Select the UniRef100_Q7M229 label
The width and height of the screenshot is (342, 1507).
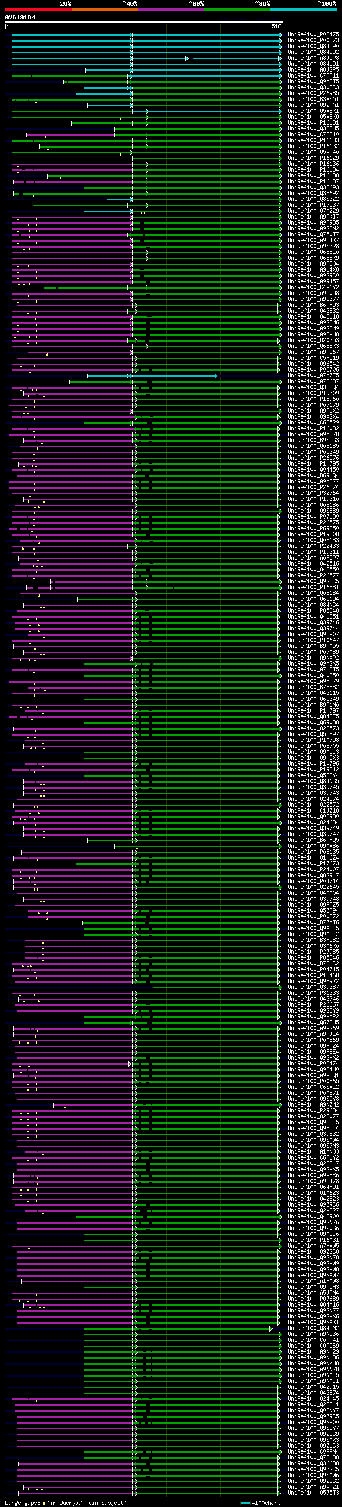(x=313, y=211)
